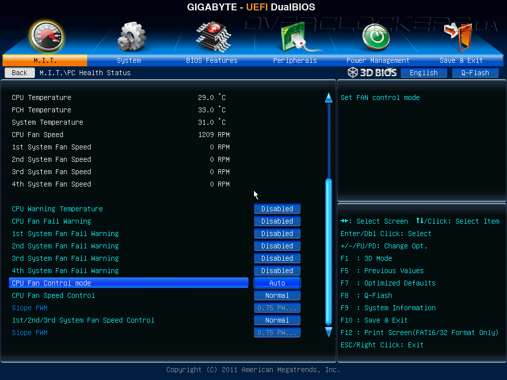Select the CPU Fan Fail Warning label
Image resolution: width=507 pixels, height=380 pixels.
51,221
